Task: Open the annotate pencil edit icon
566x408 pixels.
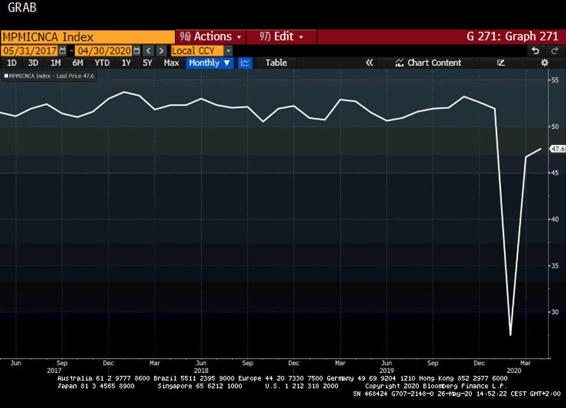Action: 501,63
